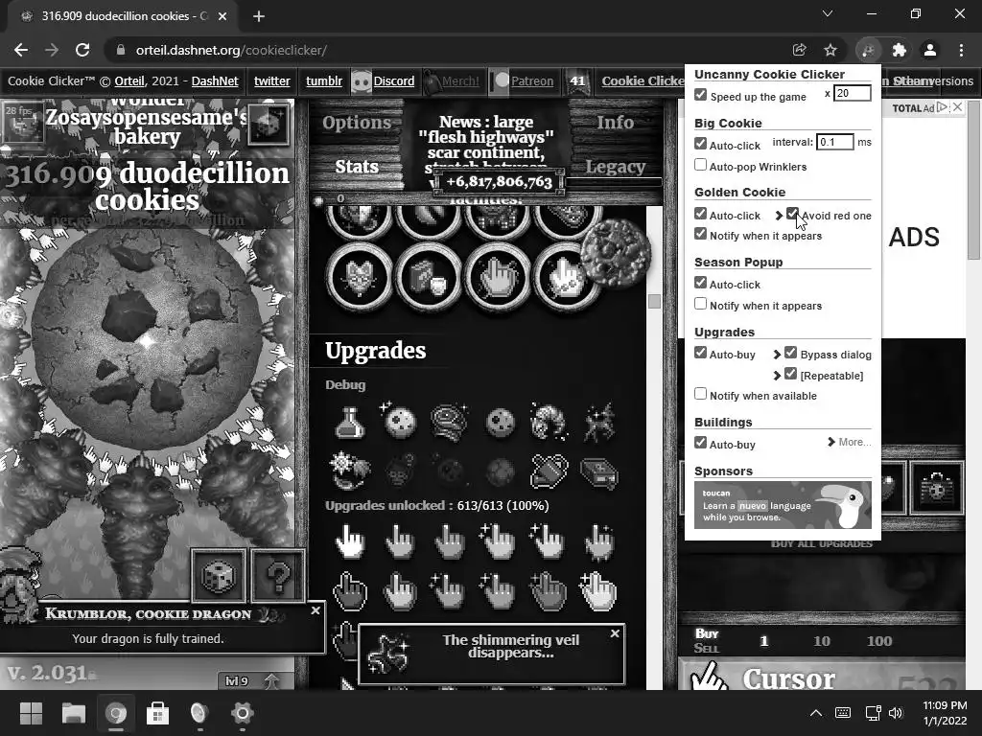This screenshot has height=736, width=982.
Task: Open the Legacy menu
Action: click(615, 167)
